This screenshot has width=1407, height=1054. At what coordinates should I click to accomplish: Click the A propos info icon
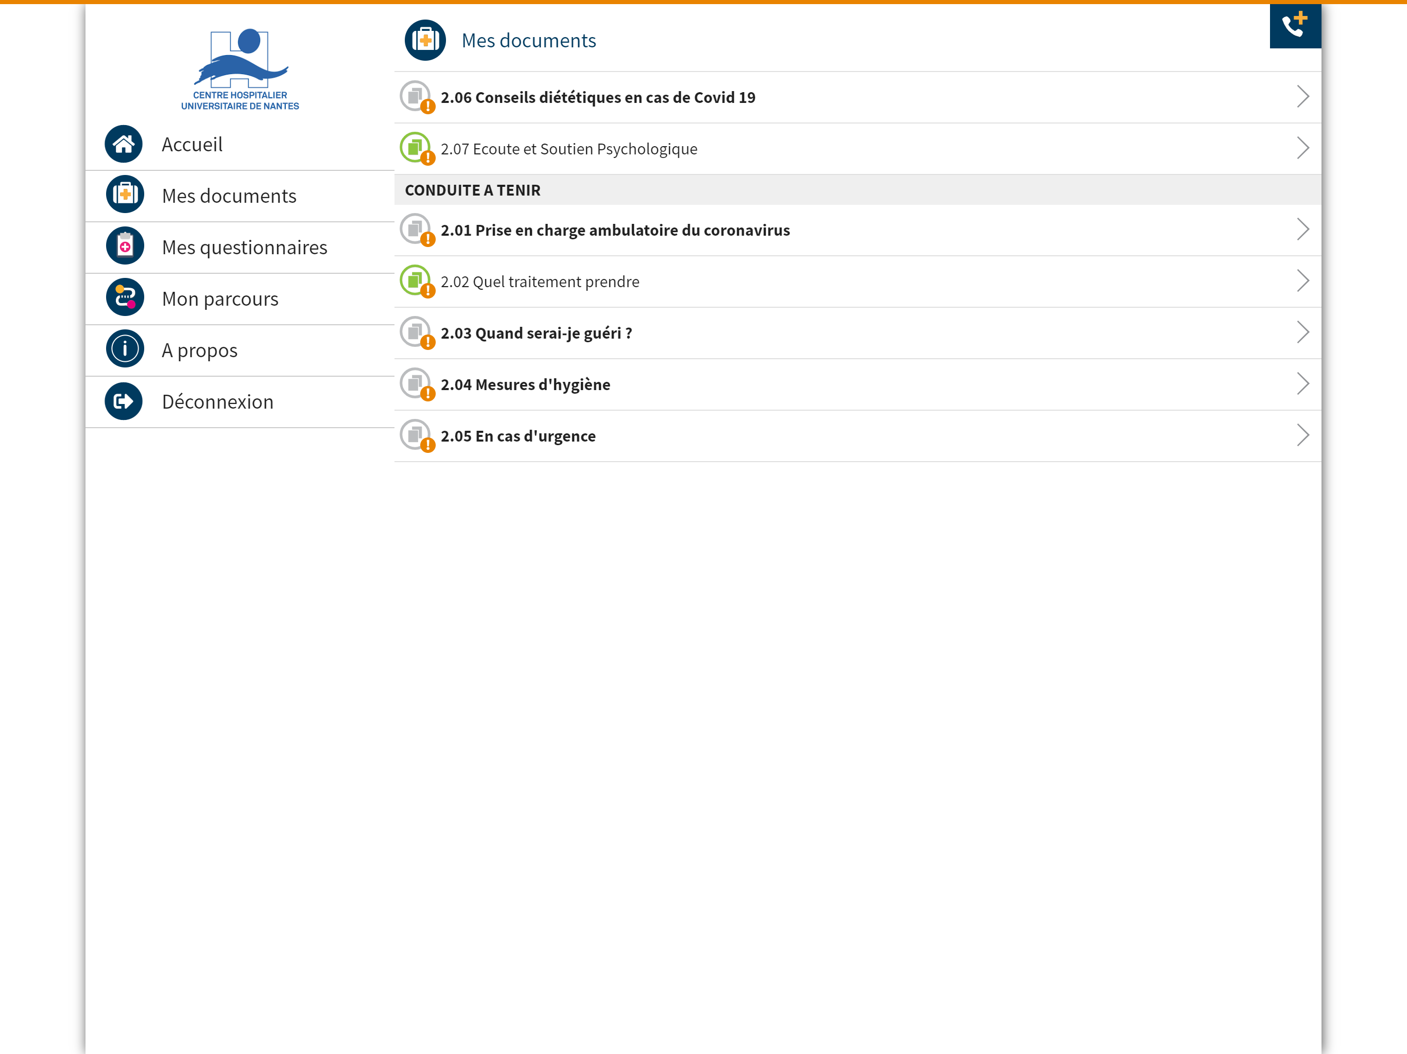[x=125, y=349]
